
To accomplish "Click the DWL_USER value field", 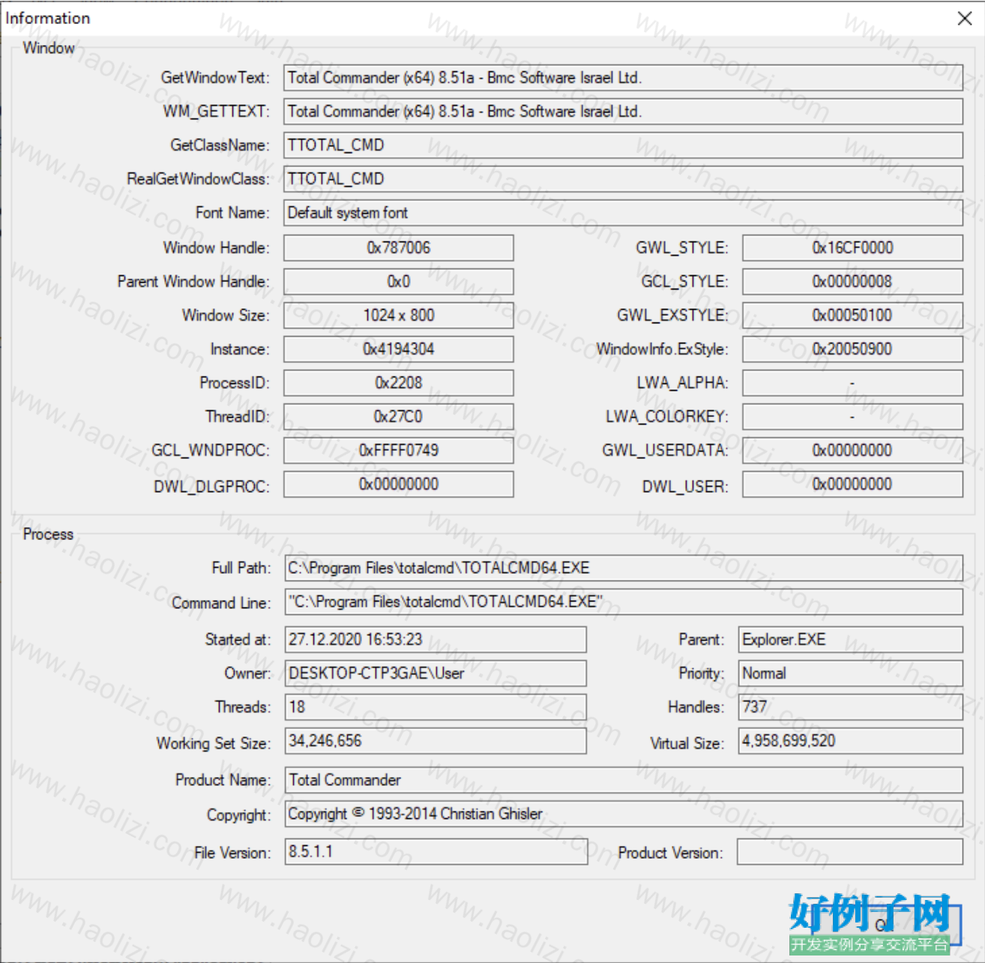I will coord(852,484).
